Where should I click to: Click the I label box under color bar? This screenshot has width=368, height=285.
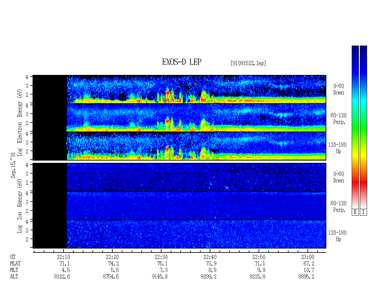coord(363,212)
